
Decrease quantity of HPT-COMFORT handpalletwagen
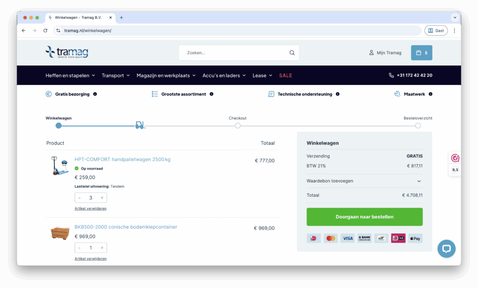(80, 198)
